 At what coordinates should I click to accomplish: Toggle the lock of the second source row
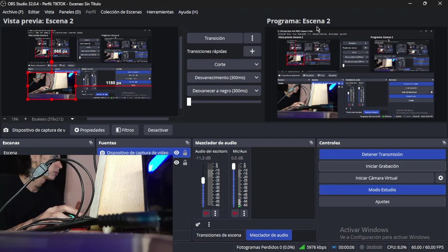185,162
